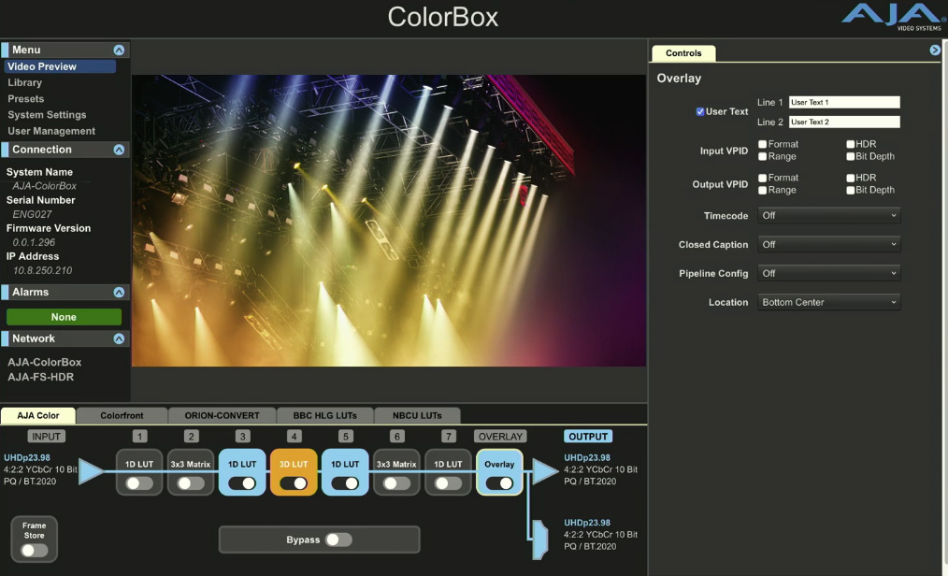Disable the stage 5 1D LUT toggle
948x576 pixels.
[x=345, y=483]
